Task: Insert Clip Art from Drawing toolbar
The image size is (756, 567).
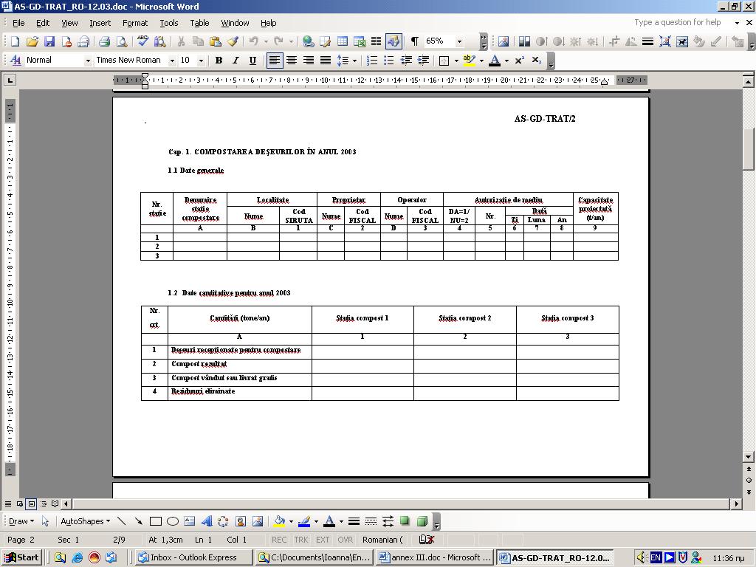Action: (x=241, y=521)
